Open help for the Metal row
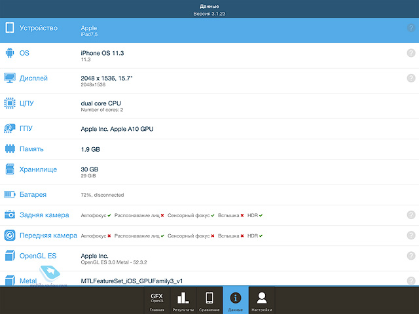This screenshot has width=419, height=314. (x=411, y=281)
